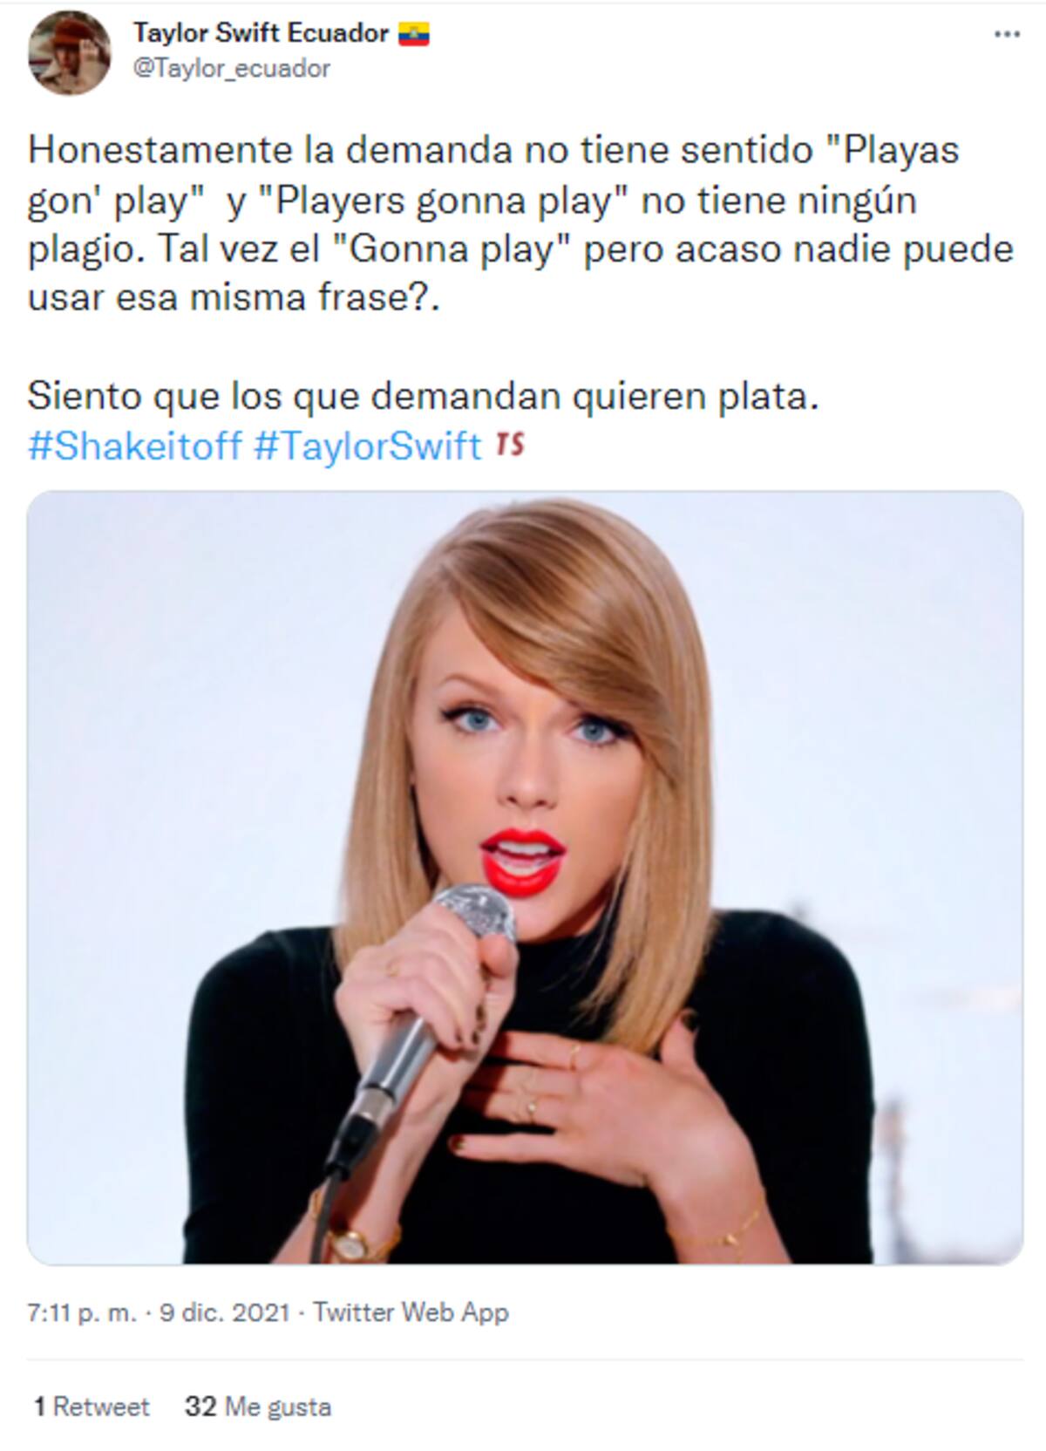
Task: Open the Twitter Web App source link
Action: (411, 1312)
